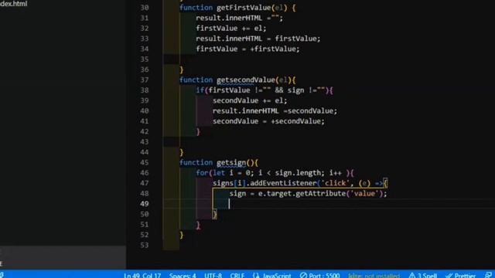
Task: Click 'secondValue += el;' on line 39
Action: tap(250, 100)
